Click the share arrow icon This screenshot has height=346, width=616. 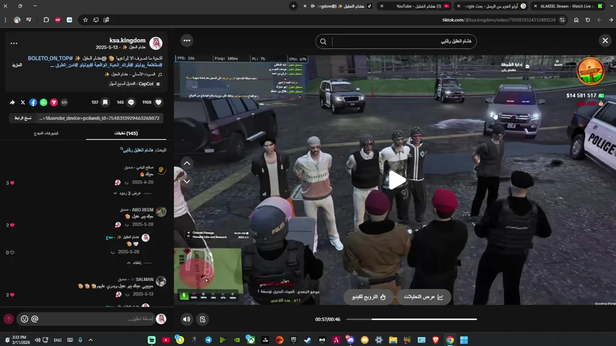[x=13, y=102]
